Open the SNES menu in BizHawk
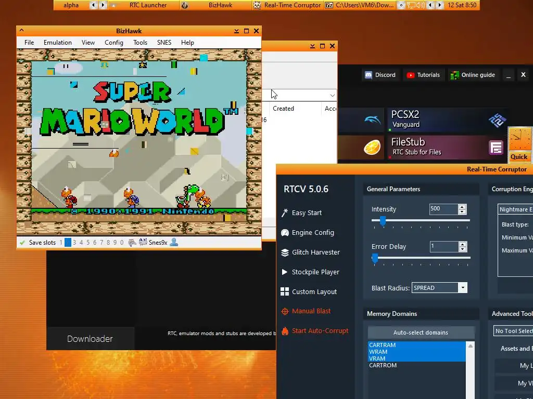 (164, 43)
